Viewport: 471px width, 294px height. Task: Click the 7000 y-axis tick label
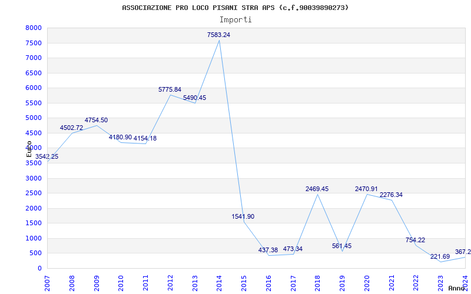pos(34,58)
